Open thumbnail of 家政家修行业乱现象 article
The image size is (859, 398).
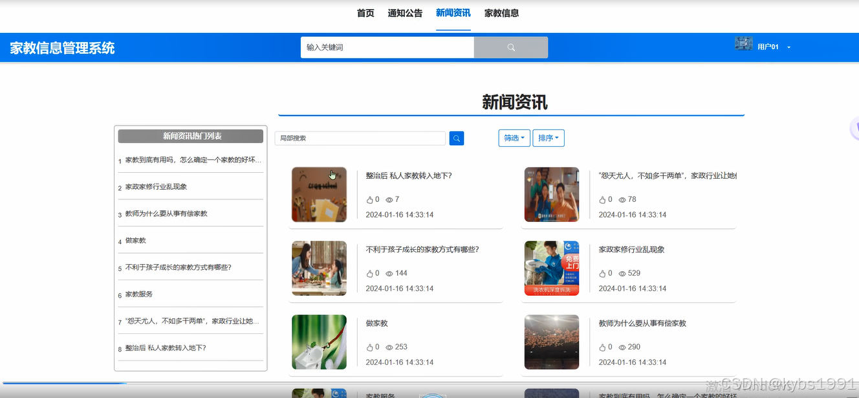[x=552, y=269]
